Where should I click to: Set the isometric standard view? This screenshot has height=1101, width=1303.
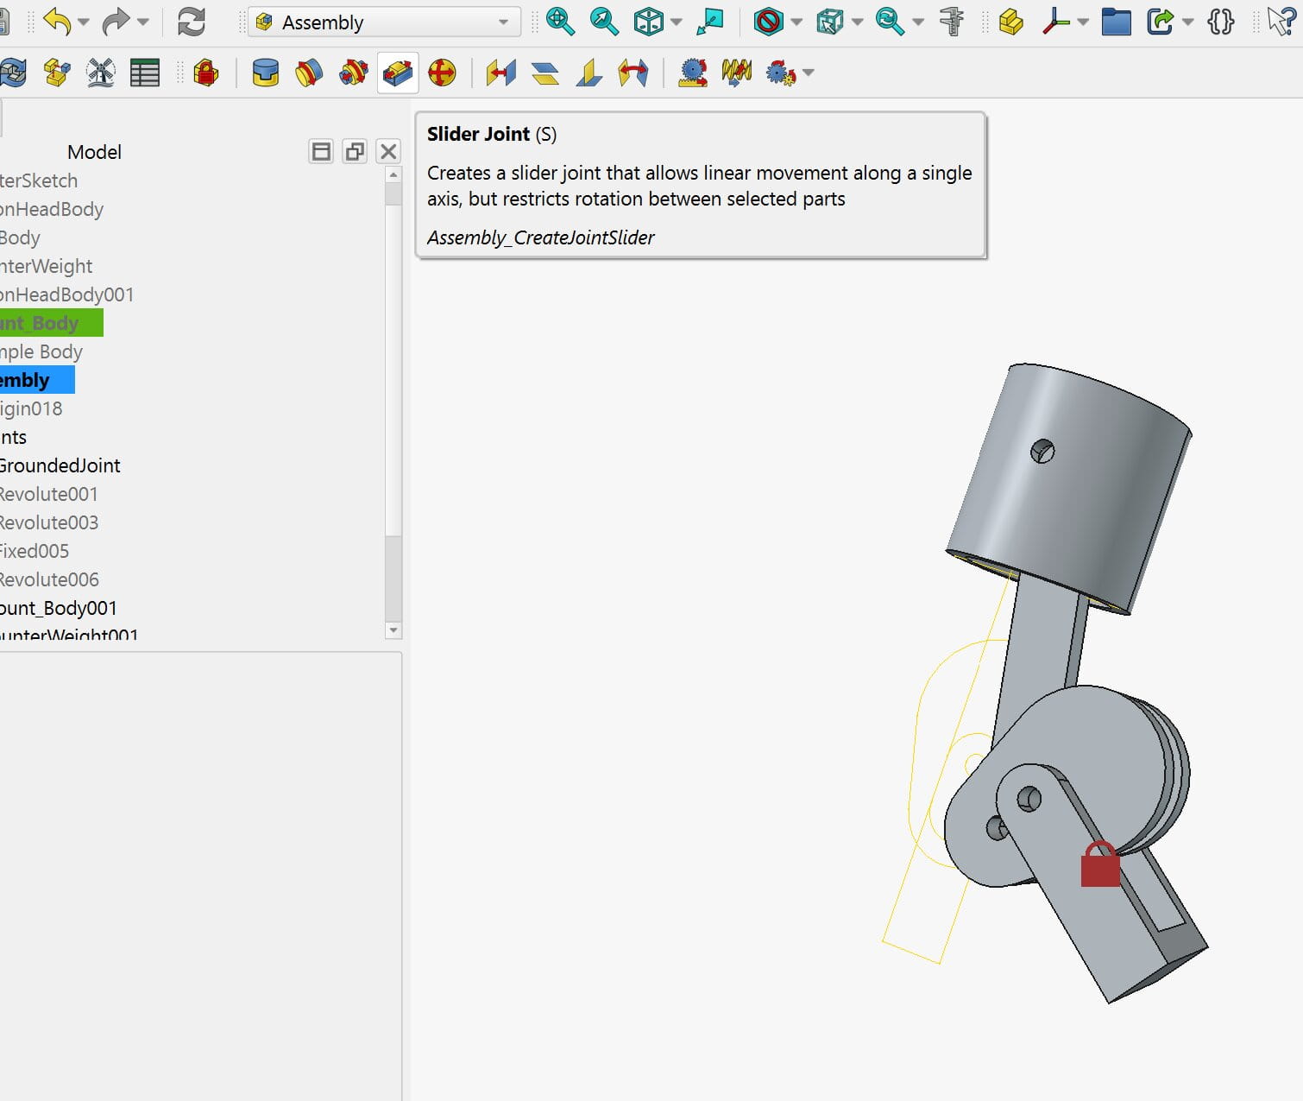[x=648, y=22]
